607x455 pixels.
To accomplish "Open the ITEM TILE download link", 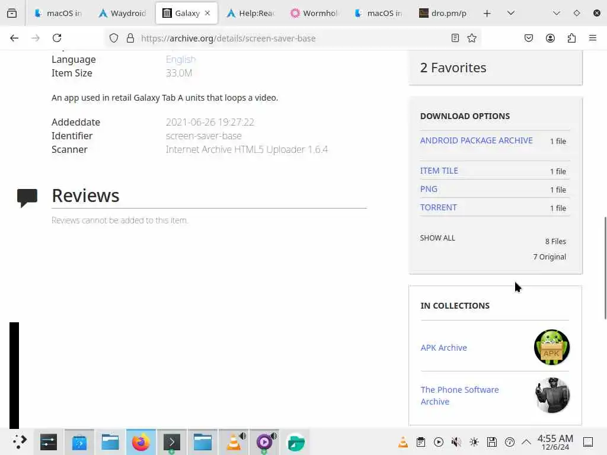I will pos(439,171).
